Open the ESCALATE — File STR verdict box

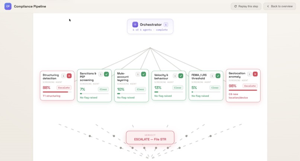[x=150, y=138]
